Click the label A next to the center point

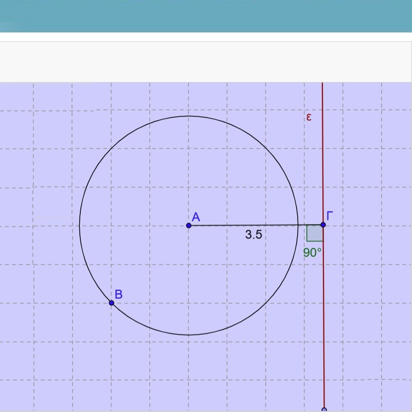click(x=196, y=217)
